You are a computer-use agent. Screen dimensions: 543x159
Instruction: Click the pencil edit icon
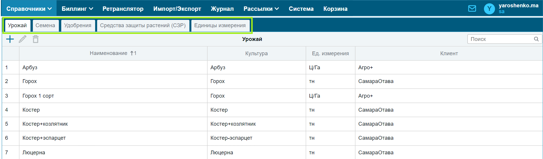[x=23, y=39]
